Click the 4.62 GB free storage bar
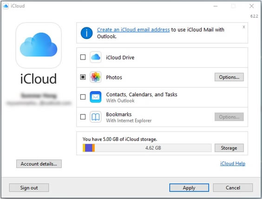262x199 pixels. 153,148
